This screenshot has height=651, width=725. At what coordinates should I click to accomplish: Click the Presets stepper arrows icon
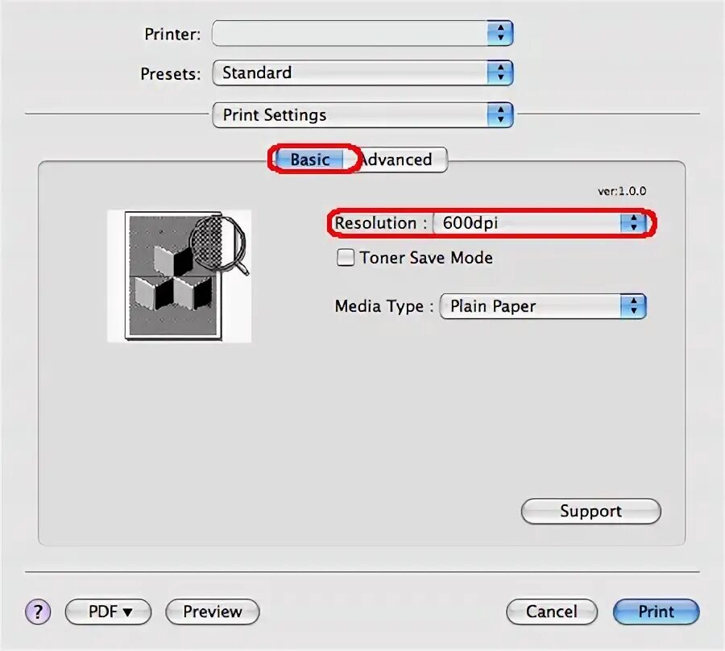tap(500, 73)
